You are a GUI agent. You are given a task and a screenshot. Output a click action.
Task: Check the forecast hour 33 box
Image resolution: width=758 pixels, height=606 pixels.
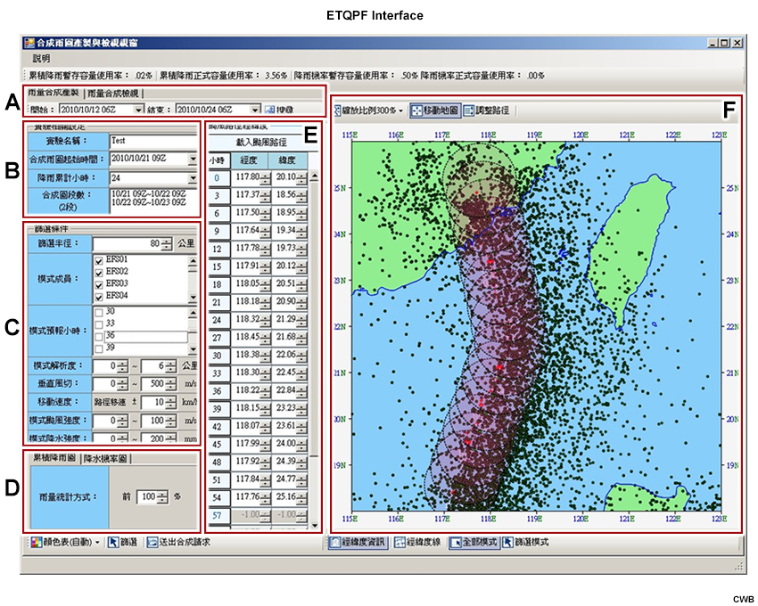tap(99, 324)
